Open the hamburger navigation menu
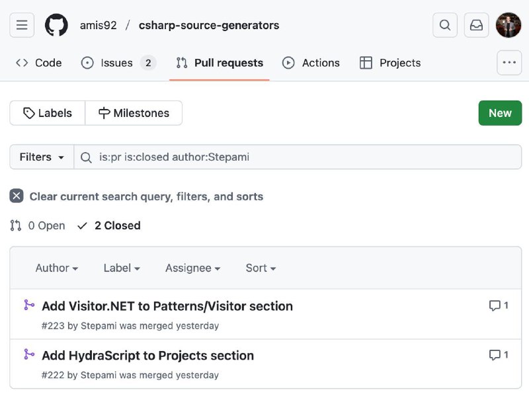Image resolution: width=529 pixels, height=396 pixels. tap(22, 25)
